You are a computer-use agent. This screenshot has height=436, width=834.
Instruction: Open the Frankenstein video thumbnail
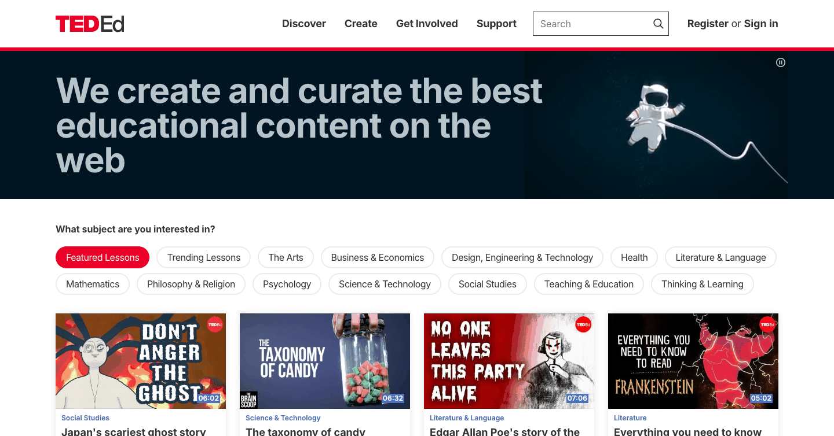[x=693, y=361]
